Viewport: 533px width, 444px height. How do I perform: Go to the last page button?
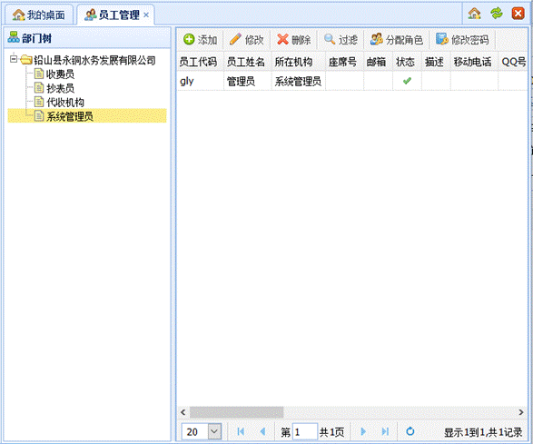coord(385,431)
